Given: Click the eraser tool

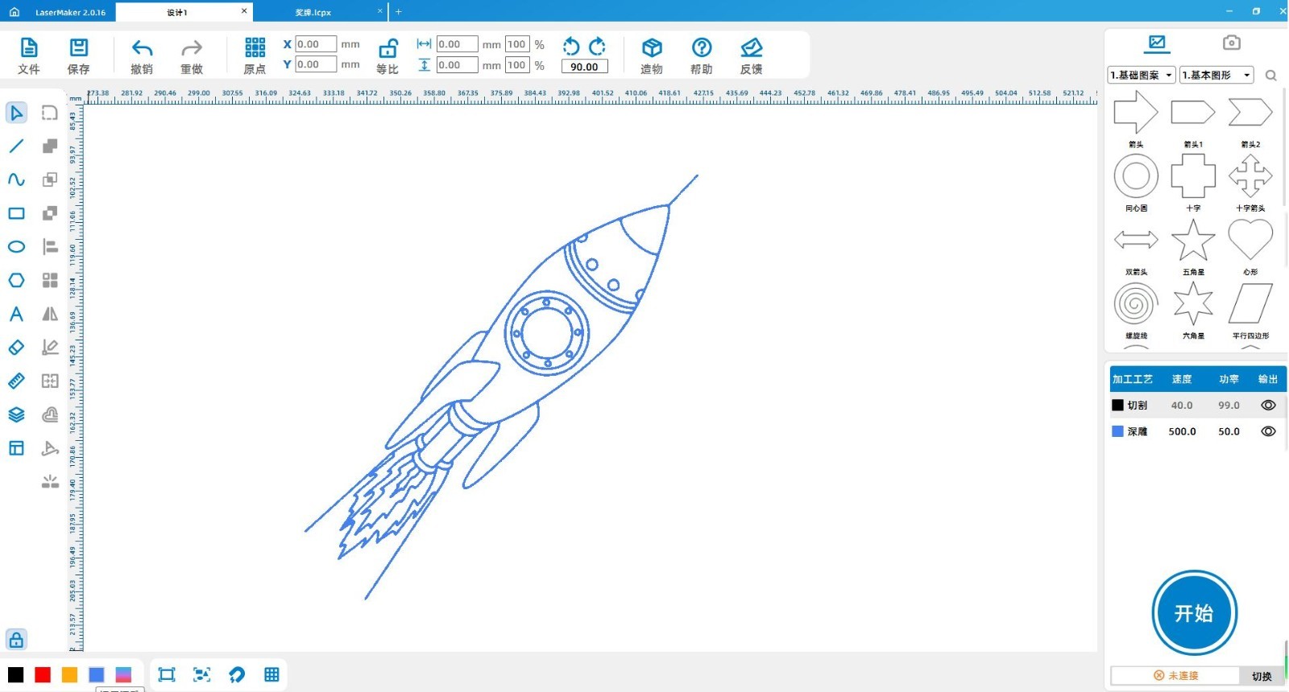Looking at the screenshot, I should coord(16,348).
